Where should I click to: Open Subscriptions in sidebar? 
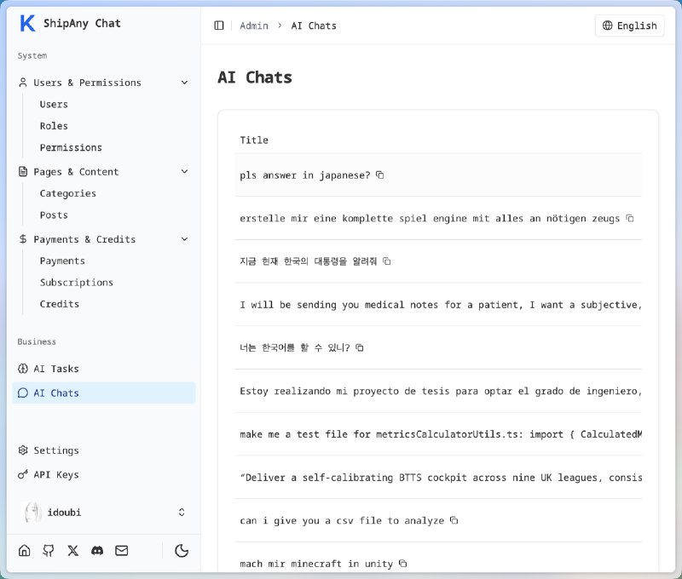(x=77, y=283)
